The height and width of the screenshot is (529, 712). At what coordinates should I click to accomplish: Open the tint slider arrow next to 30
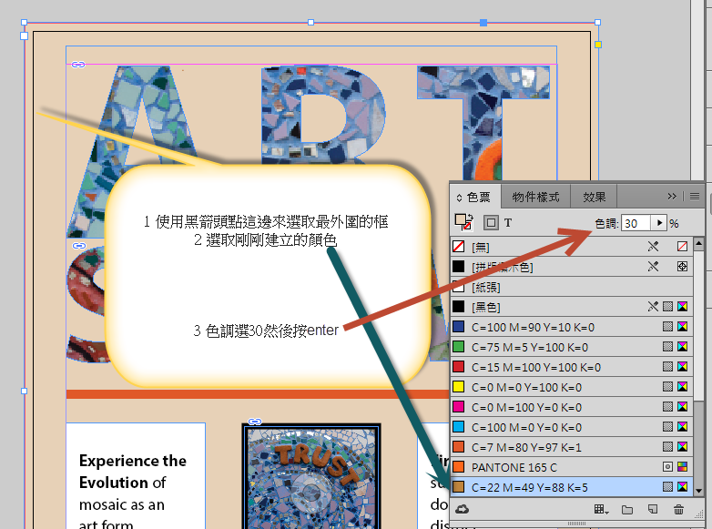coord(659,223)
